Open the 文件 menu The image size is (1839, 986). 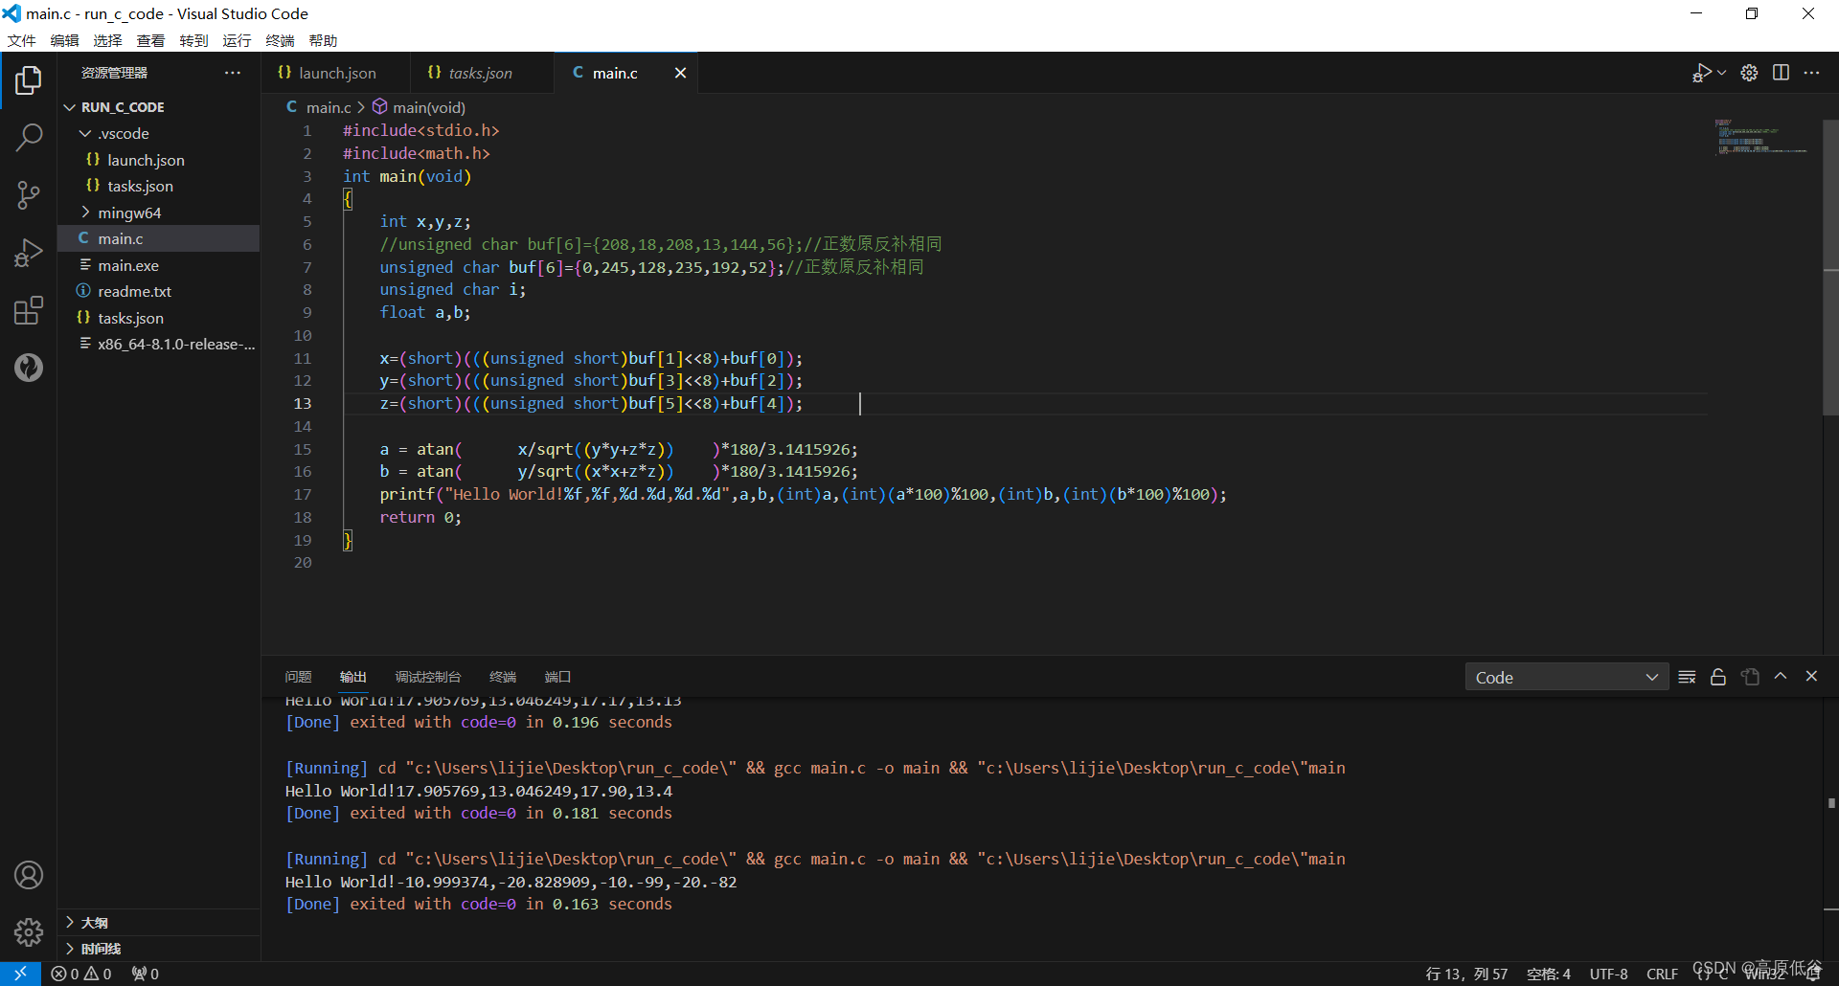(21, 40)
